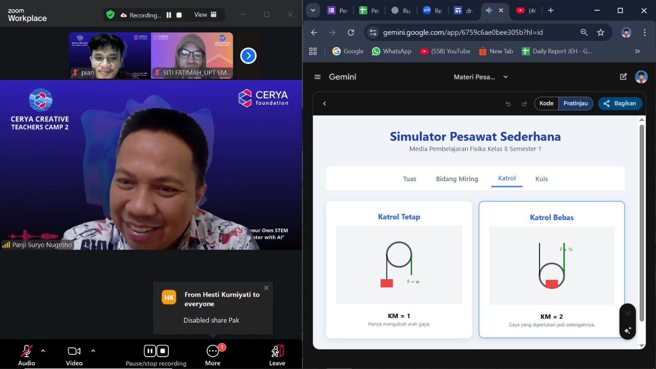Select the Tuas tab
Image resolution: width=656 pixels, height=369 pixels.
coord(409,179)
